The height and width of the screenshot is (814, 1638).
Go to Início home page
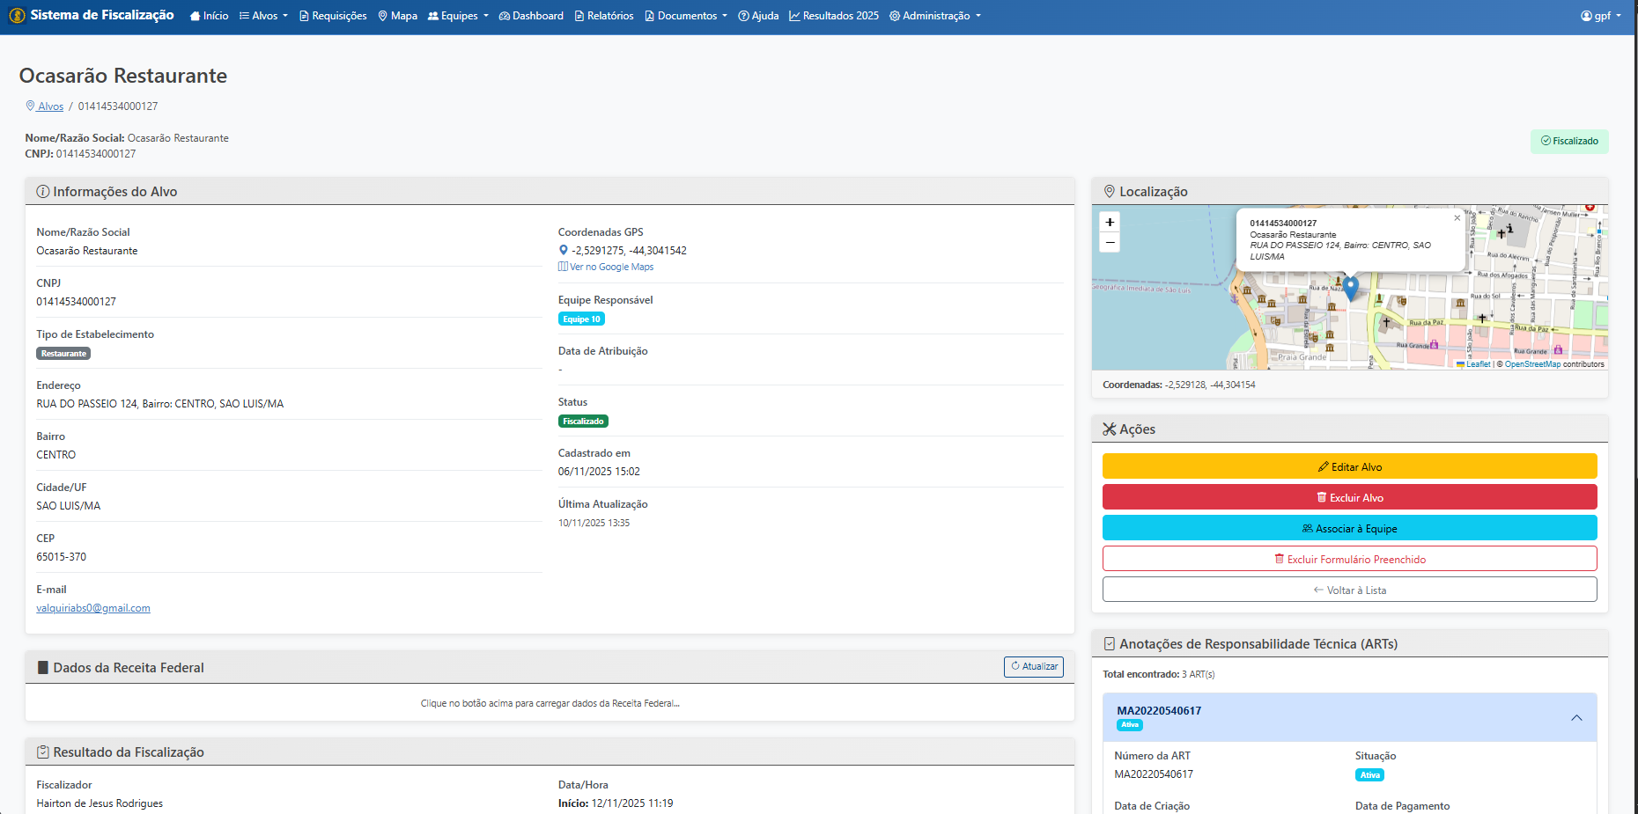[x=209, y=16]
